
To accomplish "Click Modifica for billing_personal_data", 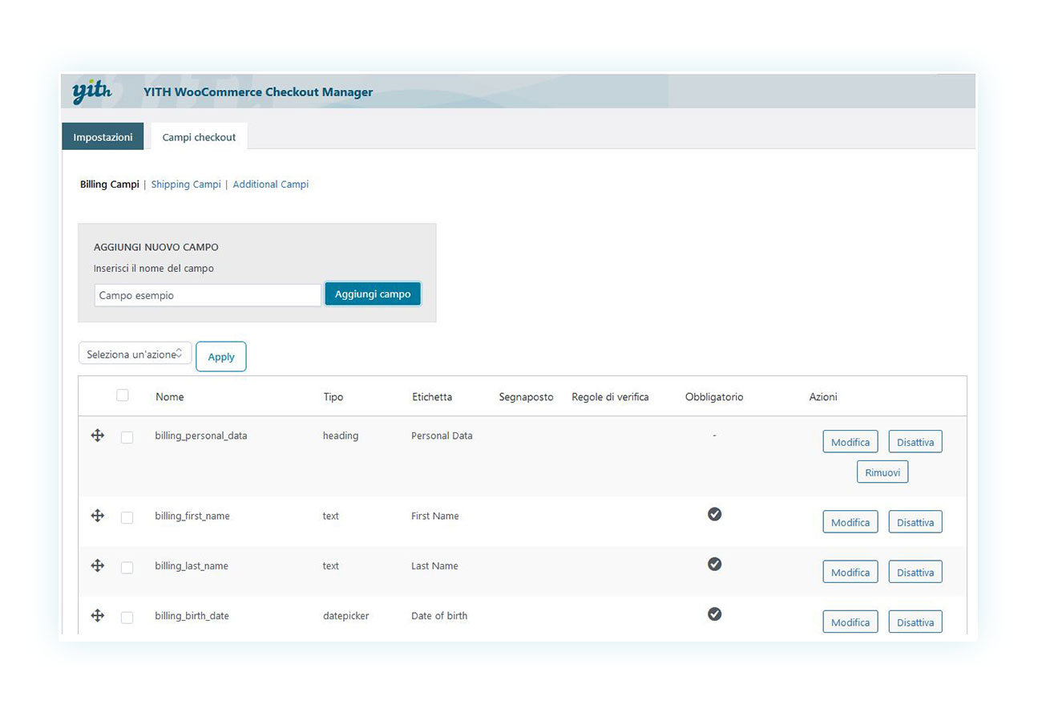I will pyautogui.click(x=850, y=442).
